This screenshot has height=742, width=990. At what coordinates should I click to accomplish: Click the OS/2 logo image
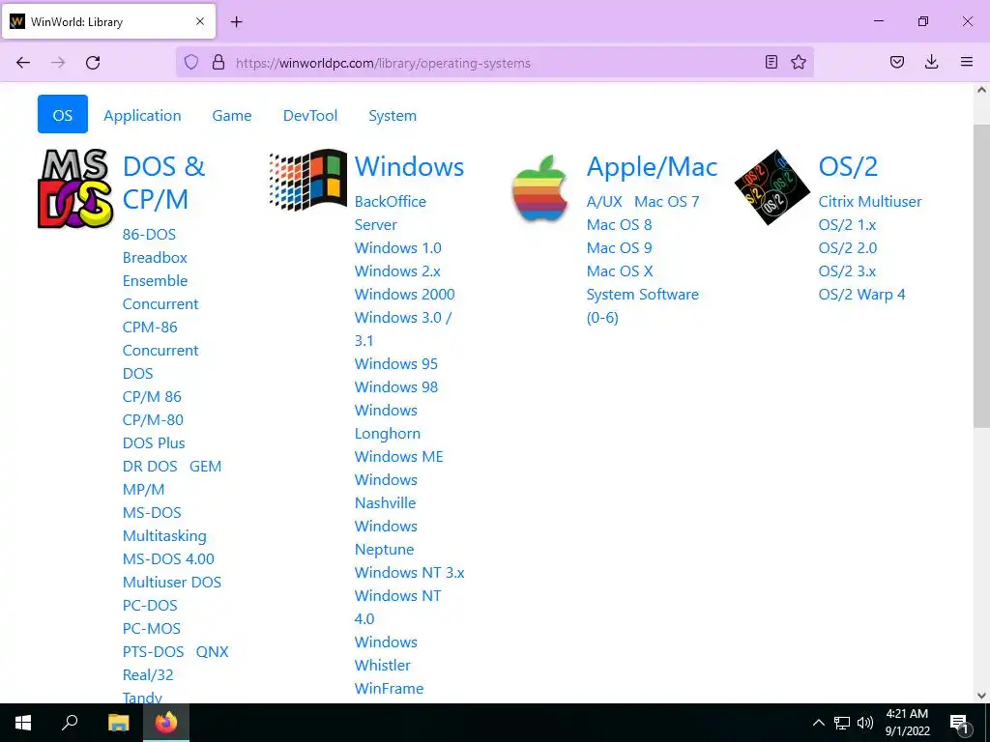[x=772, y=187]
